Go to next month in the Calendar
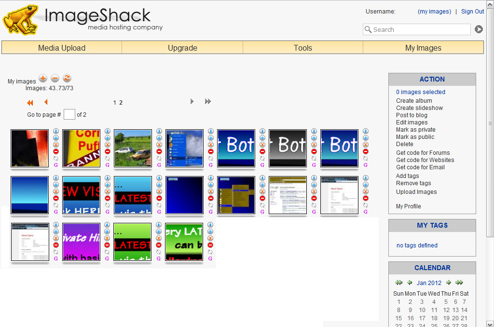The image size is (494, 327). [x=448, y=283]
